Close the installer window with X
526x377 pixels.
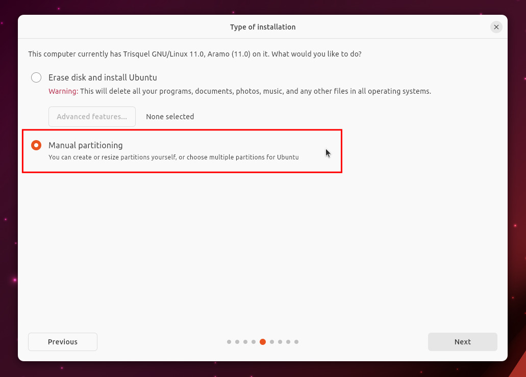pos(496,27)
